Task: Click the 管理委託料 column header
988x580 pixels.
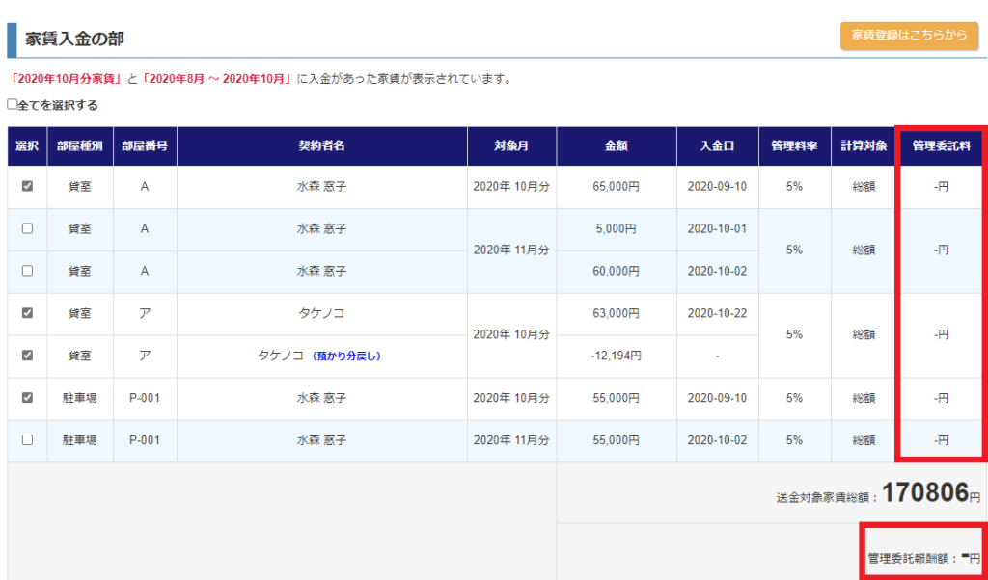Action: point(941,146)
